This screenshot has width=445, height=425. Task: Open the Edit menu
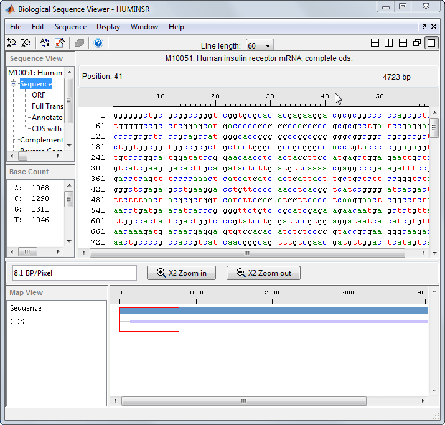tap(38, 27)
